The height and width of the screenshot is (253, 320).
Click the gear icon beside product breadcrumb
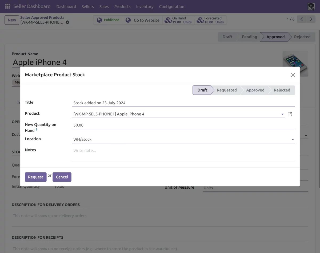click(67, 22)
